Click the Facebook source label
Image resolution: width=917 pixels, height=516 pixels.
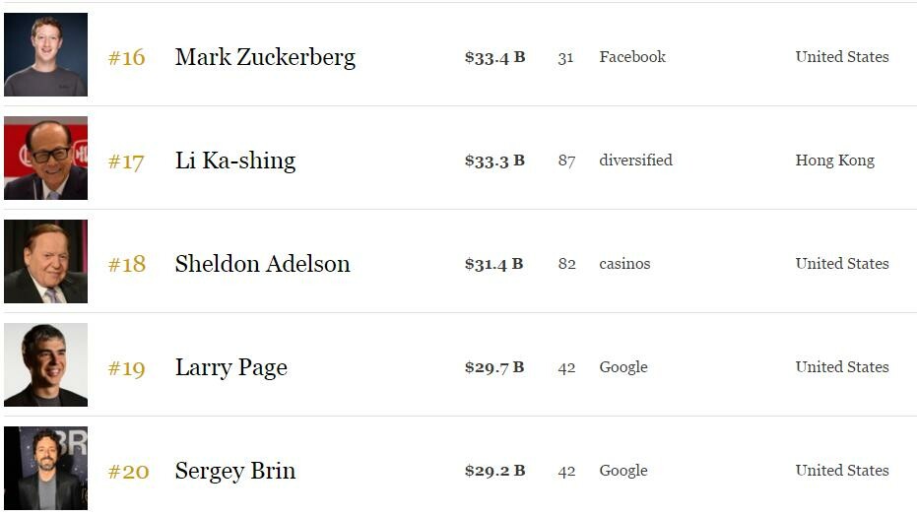tap(632, 57)
